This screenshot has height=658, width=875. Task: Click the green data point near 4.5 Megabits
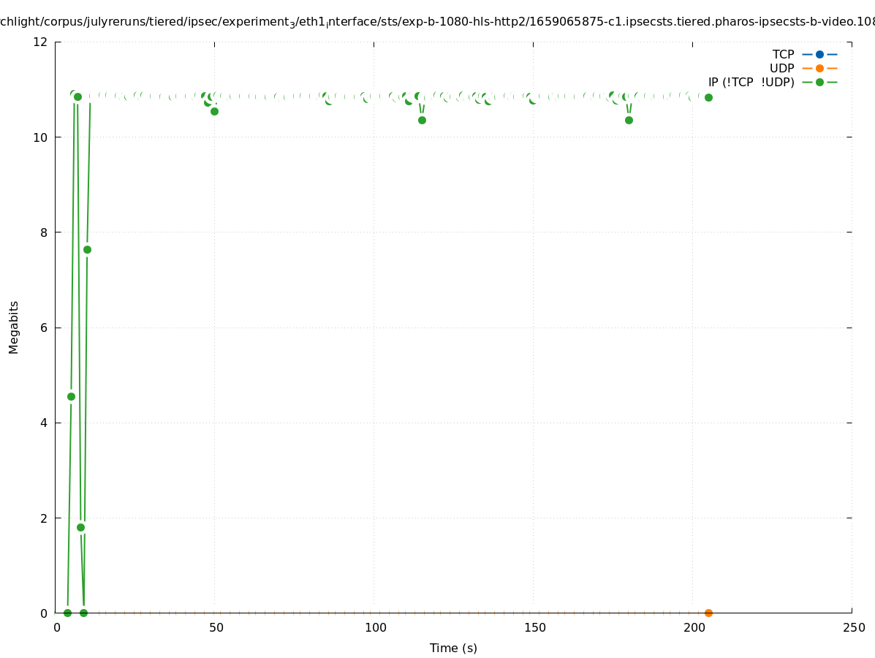(x=71, y=396)
